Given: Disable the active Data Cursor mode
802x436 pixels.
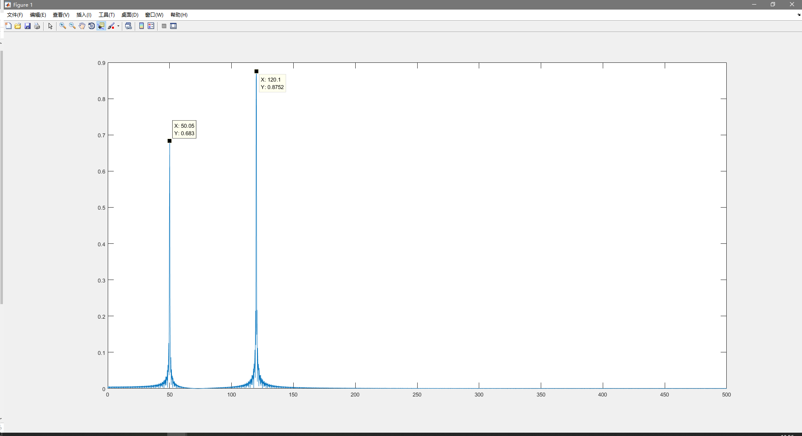Looking at the screenshot, I should [x=101, y=26].
